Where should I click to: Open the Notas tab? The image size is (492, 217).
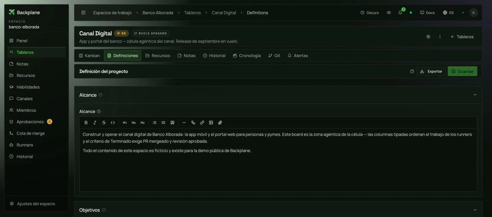tap(187, 55)
